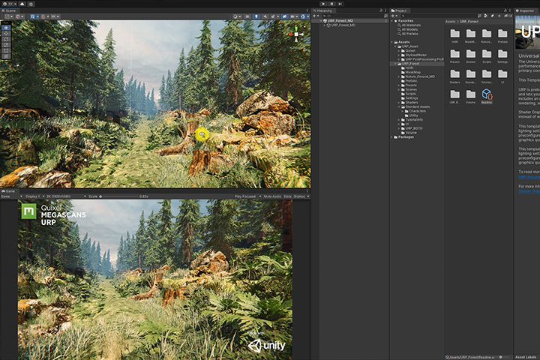The height and width of the screenshot is (360, 540).
Task: Click the global/local rotation handle button
Action: pyautogui.click(x=19, y=16)
